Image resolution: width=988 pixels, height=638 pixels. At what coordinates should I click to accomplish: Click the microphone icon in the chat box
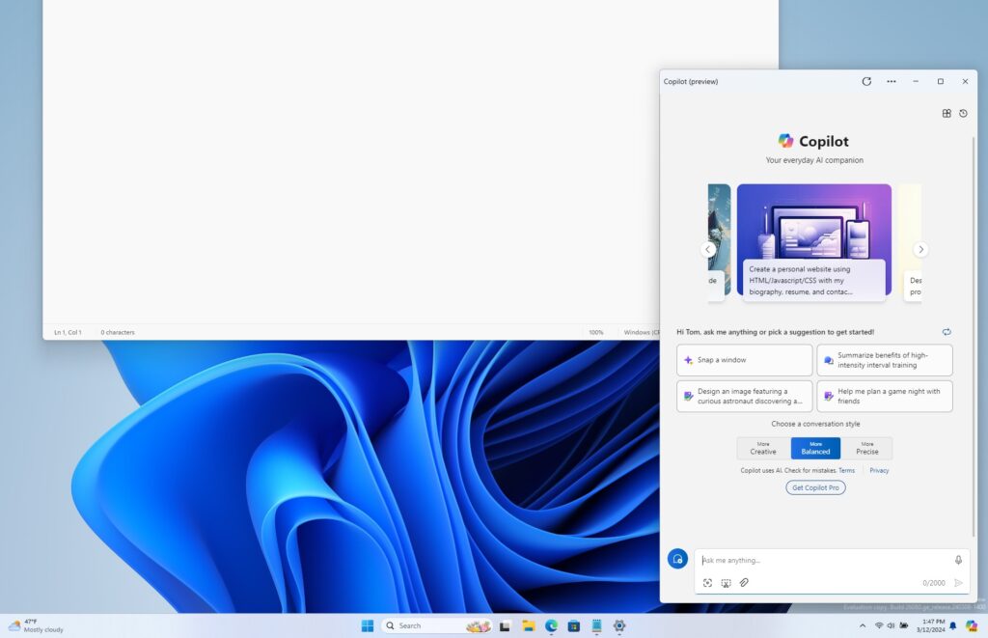(x=958, y=560)
